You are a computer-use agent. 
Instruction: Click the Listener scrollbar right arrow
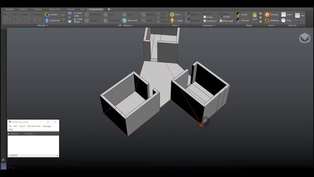click(x=57, y=155)
